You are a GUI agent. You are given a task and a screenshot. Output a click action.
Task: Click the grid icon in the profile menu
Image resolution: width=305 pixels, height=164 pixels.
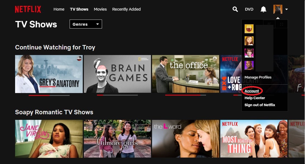[x=281, y=24]
